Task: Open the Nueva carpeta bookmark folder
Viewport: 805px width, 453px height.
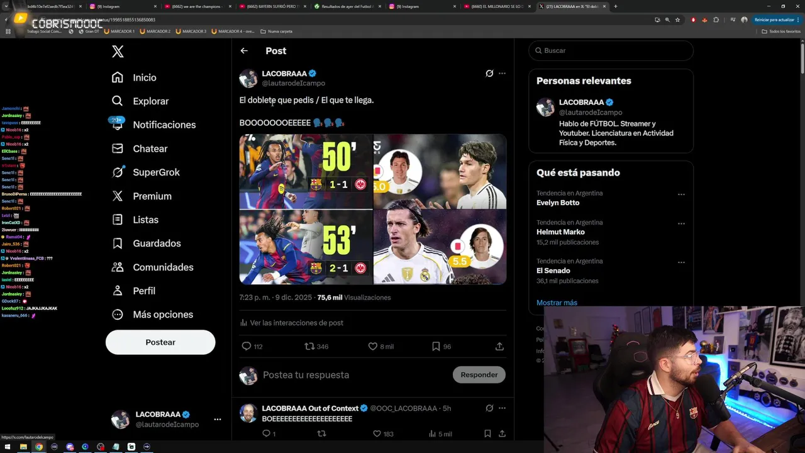Action: 277,31
